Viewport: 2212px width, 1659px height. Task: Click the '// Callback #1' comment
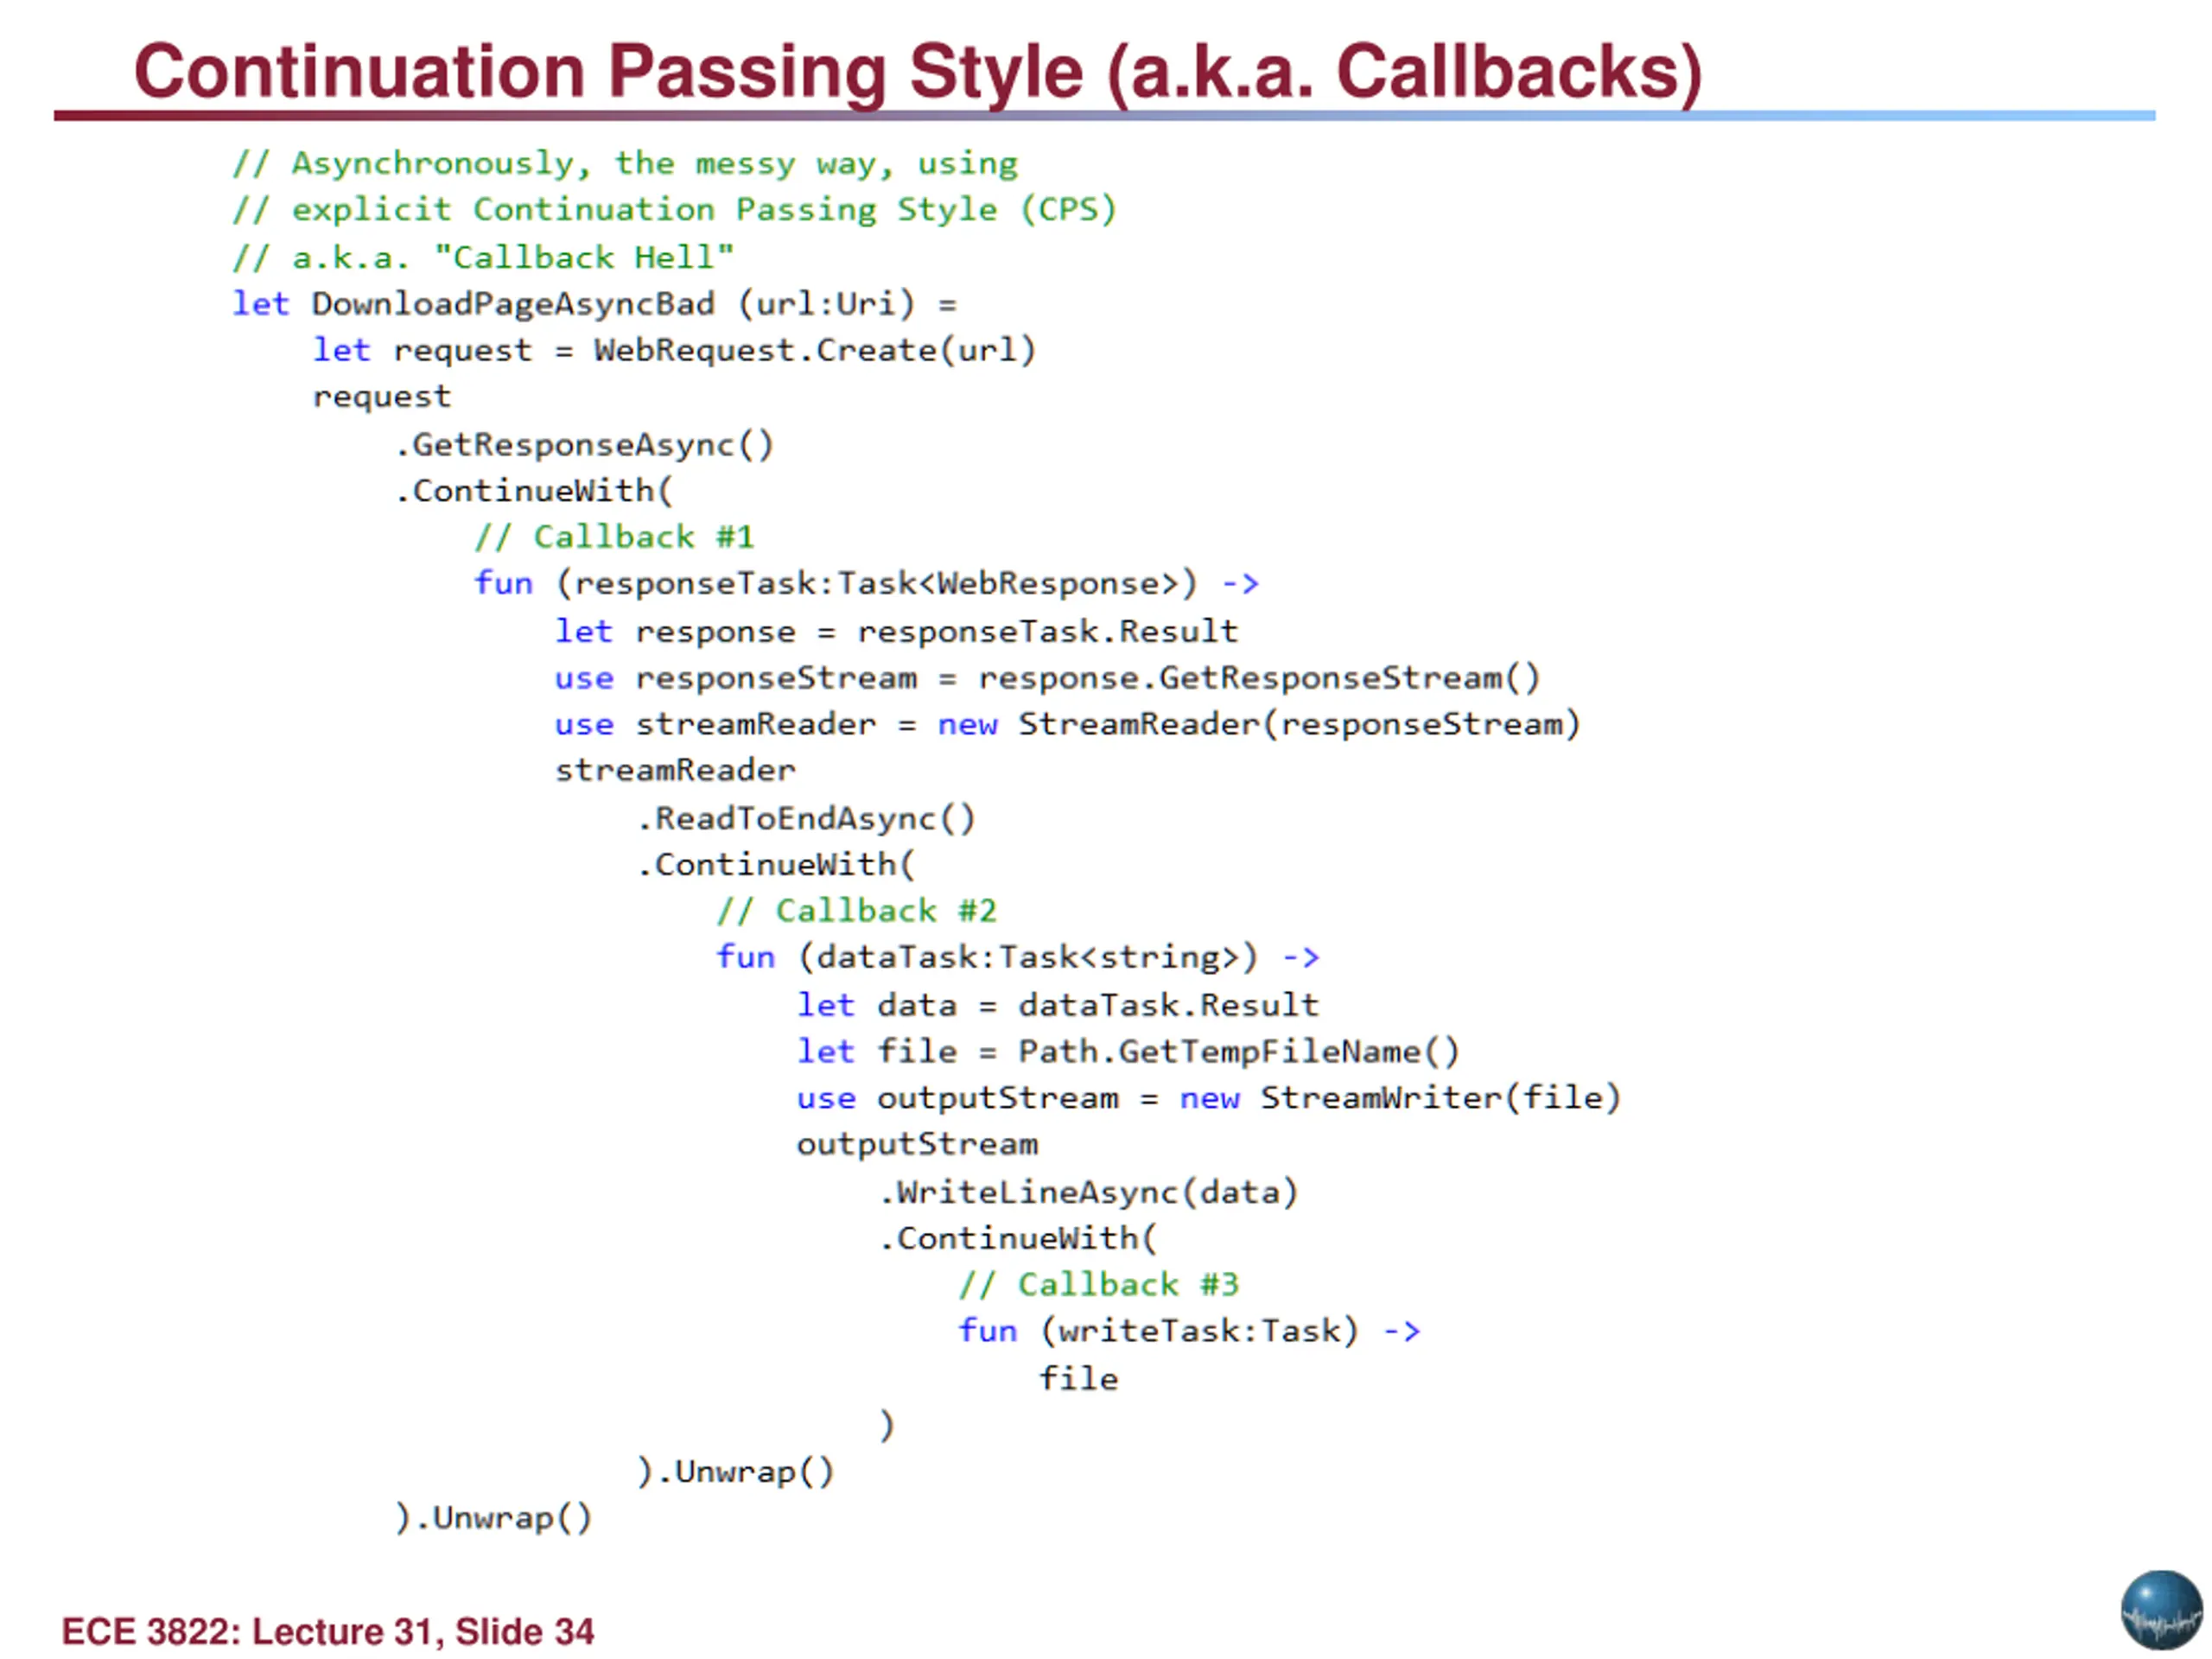tap(614, 537)
